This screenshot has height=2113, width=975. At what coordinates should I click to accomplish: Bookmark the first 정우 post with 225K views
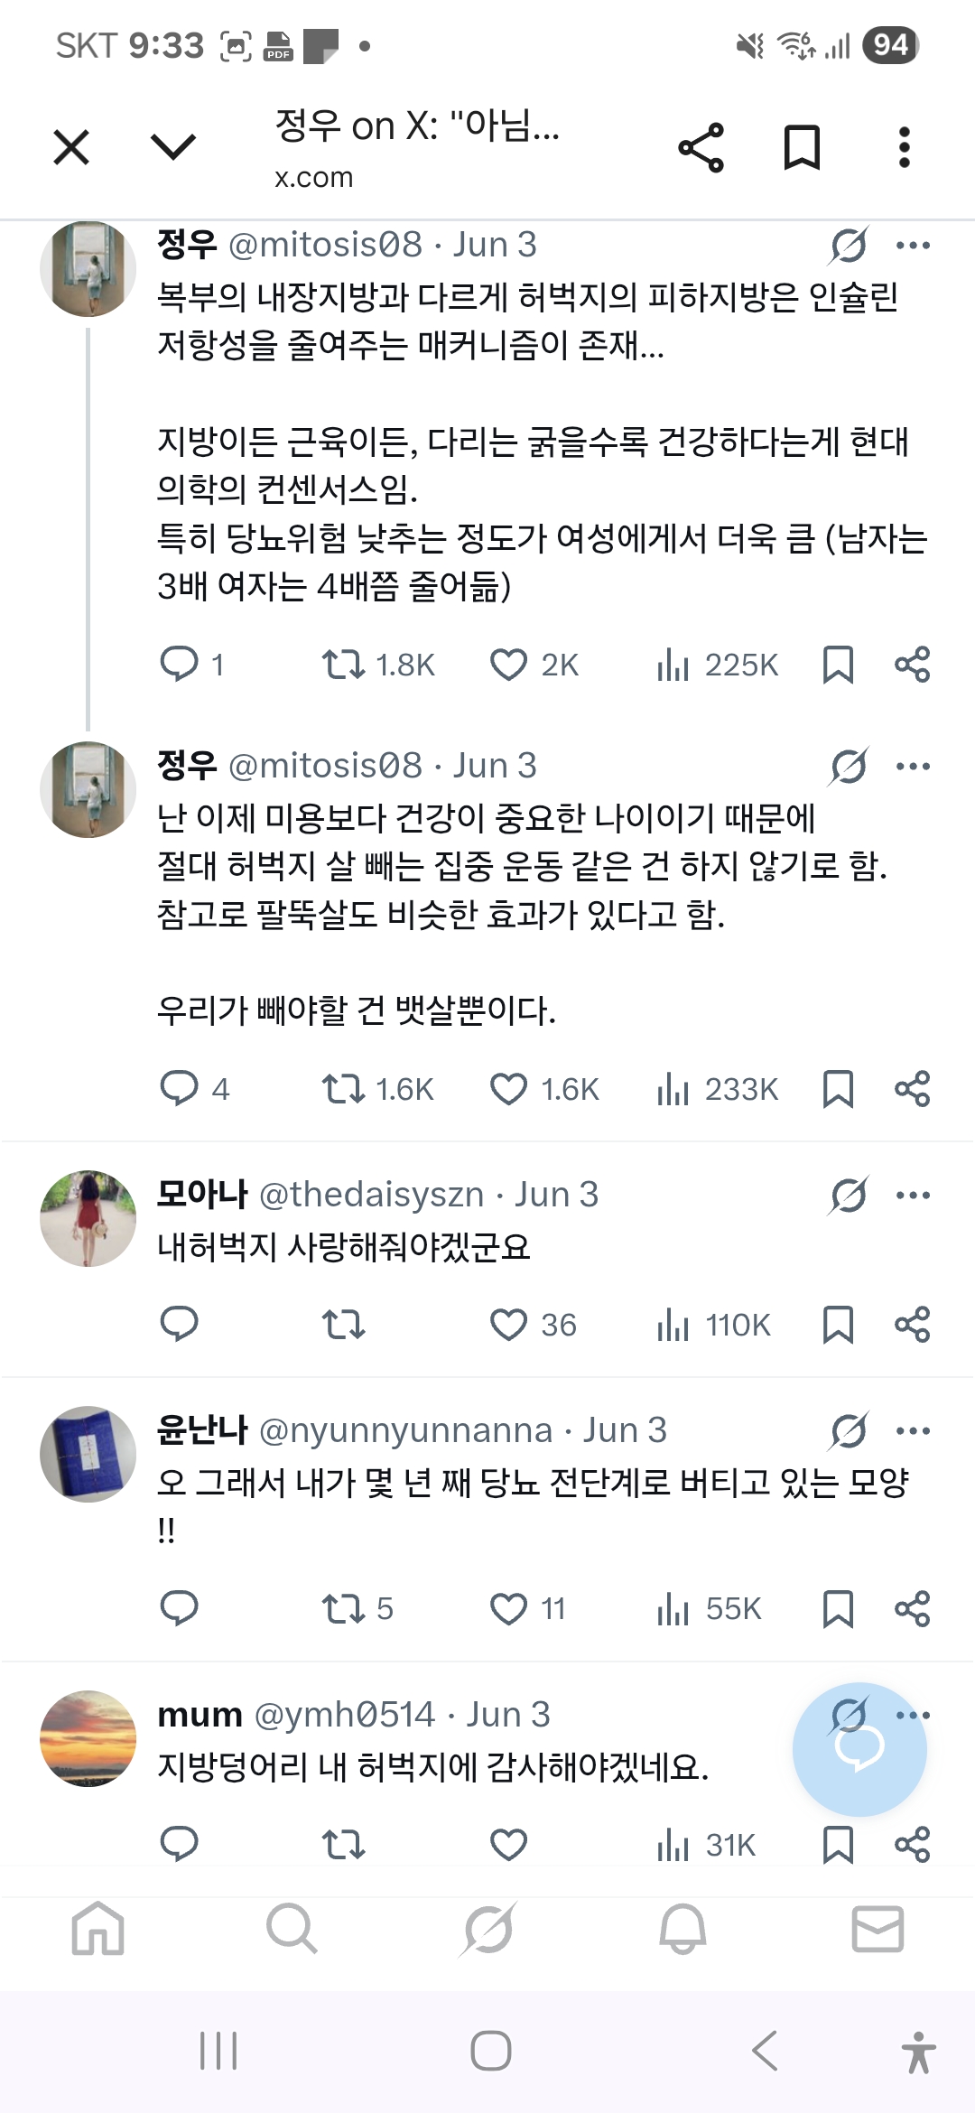pyautogui.click(x=838, y=665)
